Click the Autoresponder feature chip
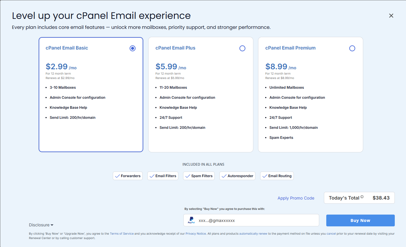 pyautogui.click(x=237, y=176)
